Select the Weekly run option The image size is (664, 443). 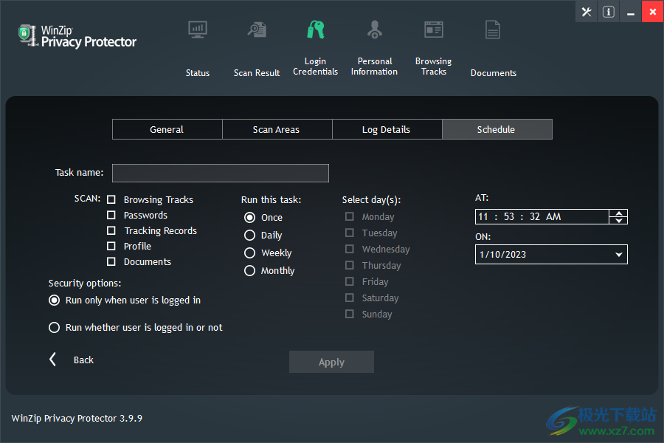pos(250,253)
